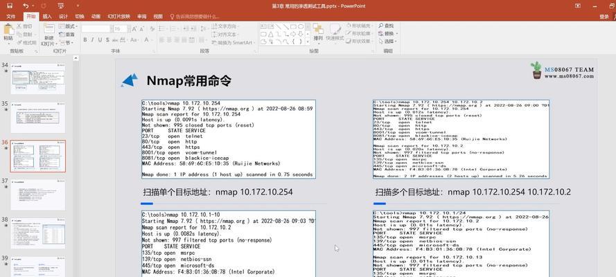Toggle Bold formatting
Screen dimensions: 616x277
85,40
